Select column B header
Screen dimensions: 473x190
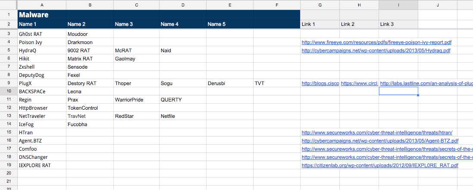point(90,5)
